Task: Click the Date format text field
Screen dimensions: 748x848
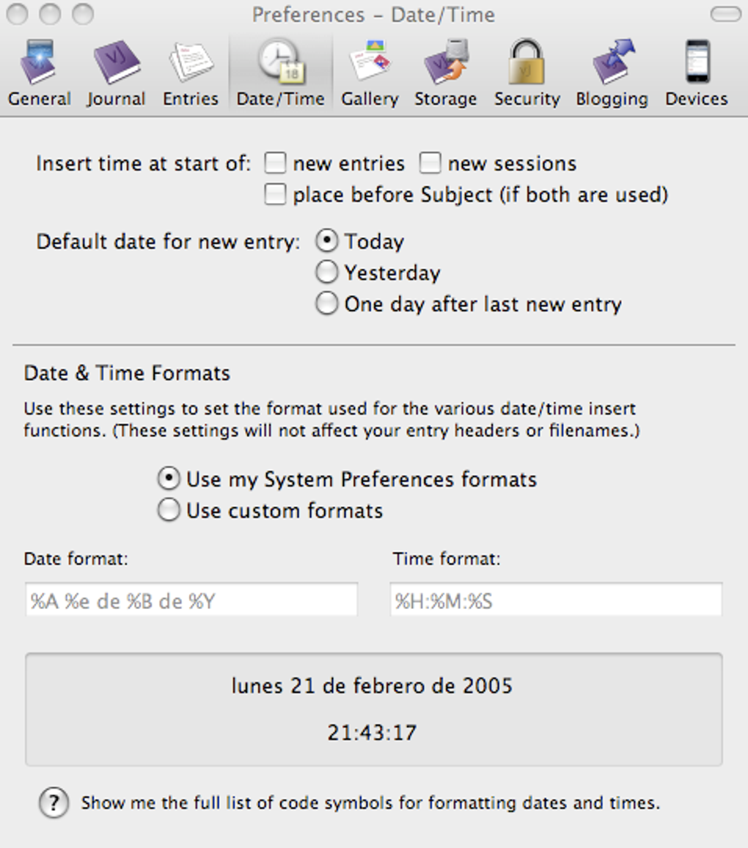Action: coord(191,601)
